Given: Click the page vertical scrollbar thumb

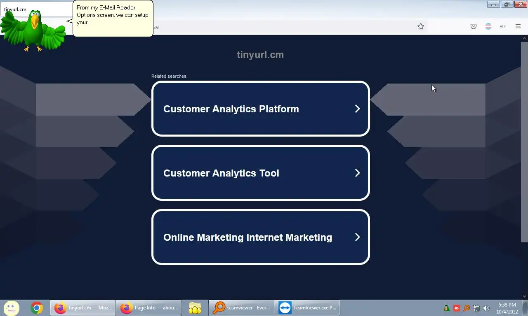Looking at the screenshot, I should pos(524,142).
